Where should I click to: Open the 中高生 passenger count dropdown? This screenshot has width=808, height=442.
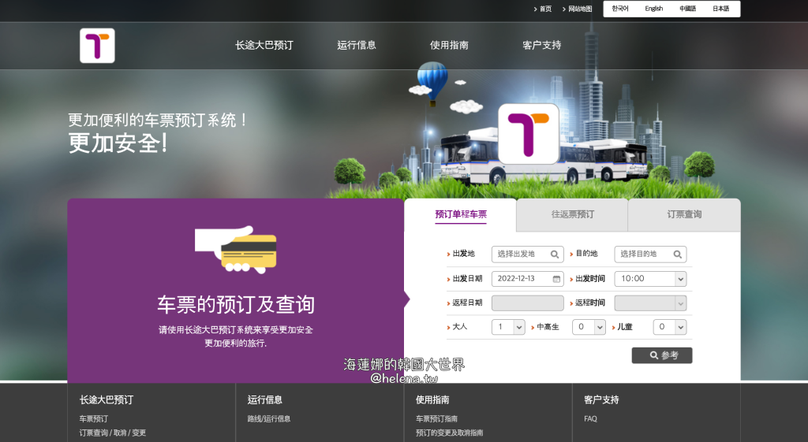[599, 327]
